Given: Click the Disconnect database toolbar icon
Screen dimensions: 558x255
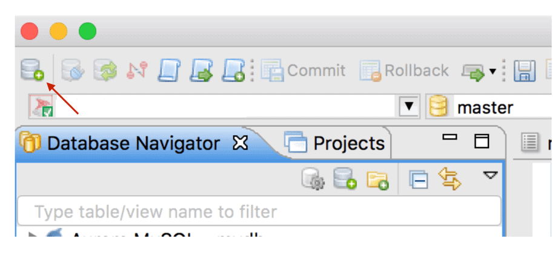Looking at the screenshot, I should (73, 70).
